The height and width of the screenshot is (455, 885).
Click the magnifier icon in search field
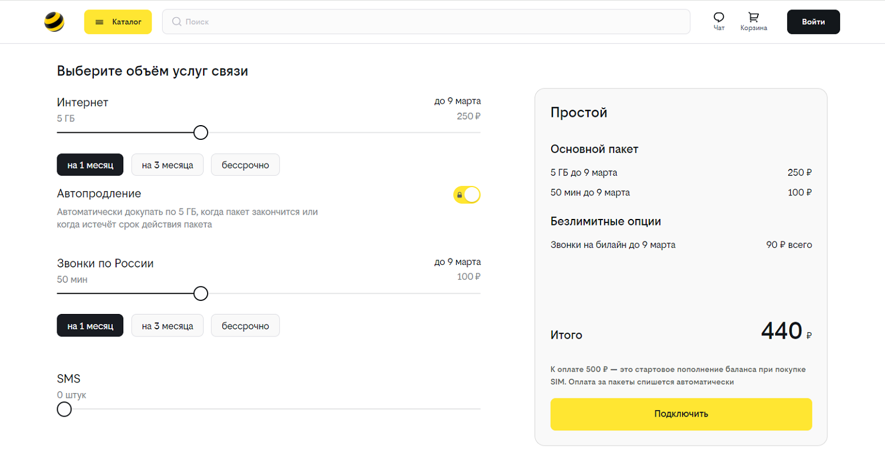(x=176, y=22)
